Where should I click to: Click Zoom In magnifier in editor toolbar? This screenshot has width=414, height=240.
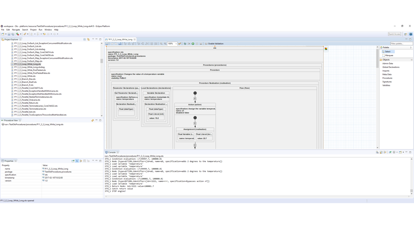point(165,43)
